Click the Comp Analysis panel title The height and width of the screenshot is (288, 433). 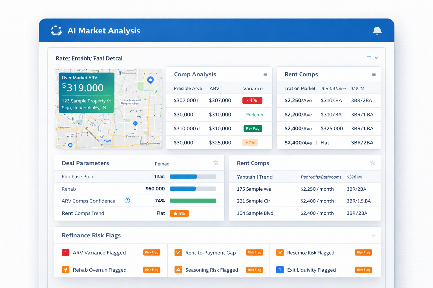click(195, 74)
